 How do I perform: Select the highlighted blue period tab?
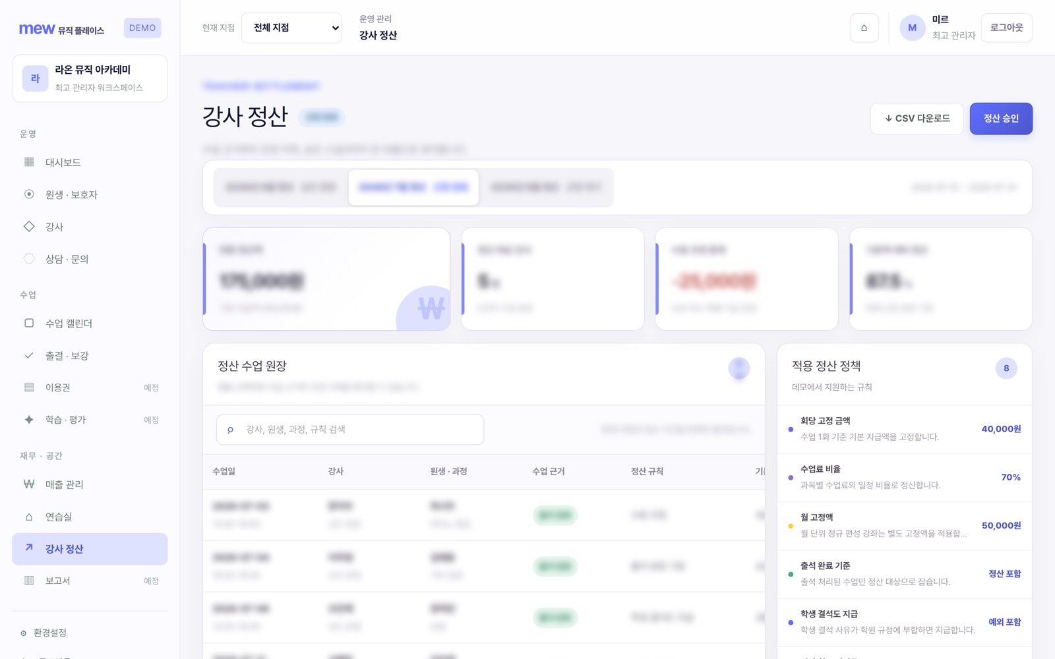[x=413, y=187]
